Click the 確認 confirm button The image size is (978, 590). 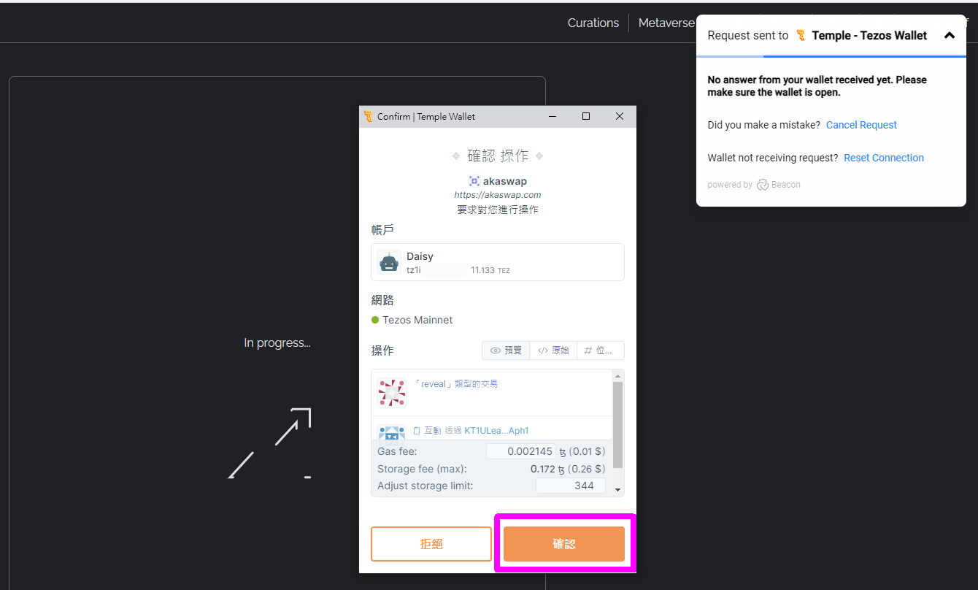tap(564, 544)
